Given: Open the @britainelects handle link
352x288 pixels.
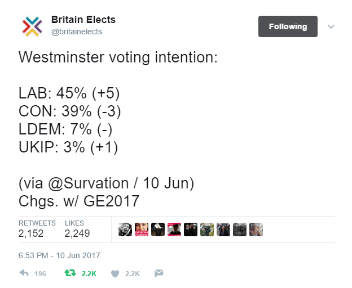Looking at the screenshot, I should tap(77, 31).
